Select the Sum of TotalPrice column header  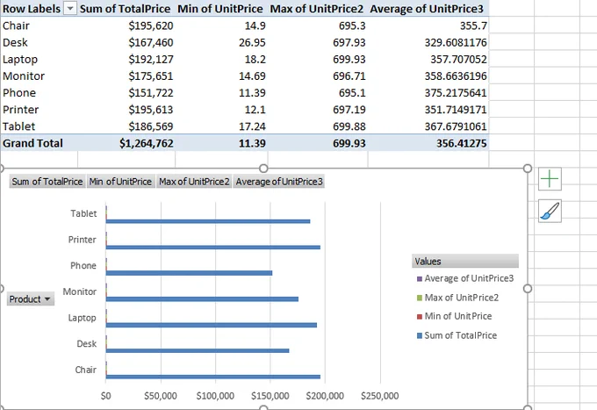point(126,9)
